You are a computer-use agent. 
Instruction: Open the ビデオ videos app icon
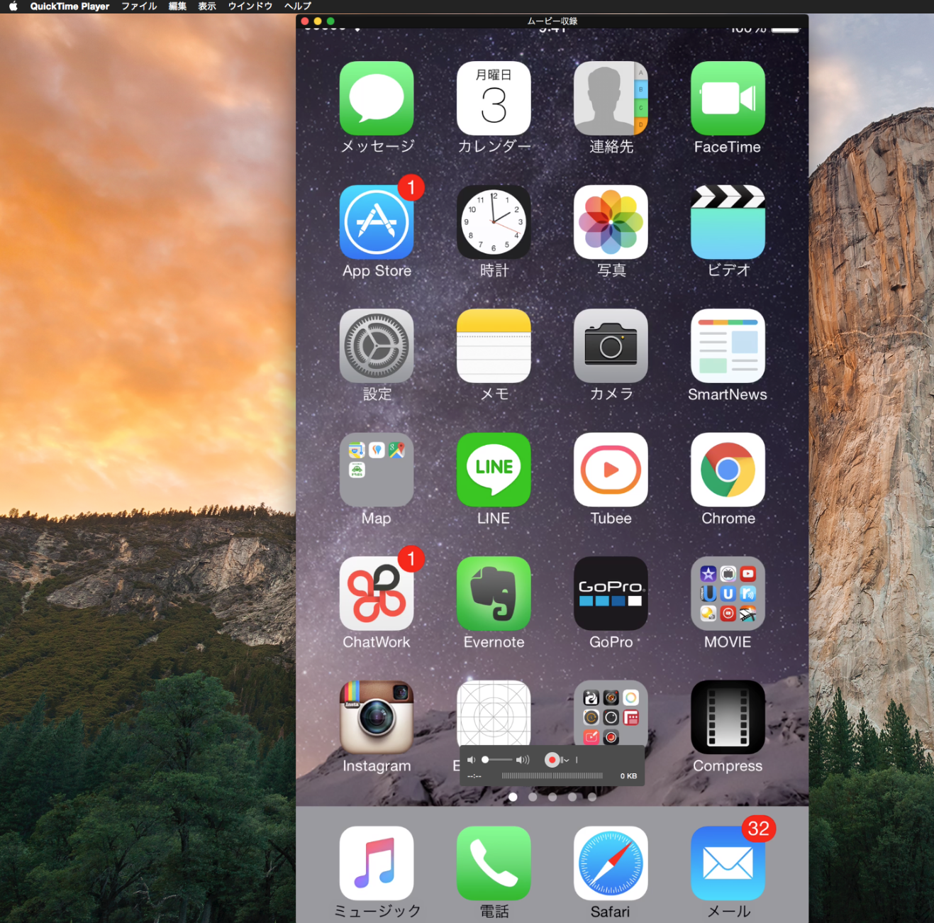click(728, 222)
